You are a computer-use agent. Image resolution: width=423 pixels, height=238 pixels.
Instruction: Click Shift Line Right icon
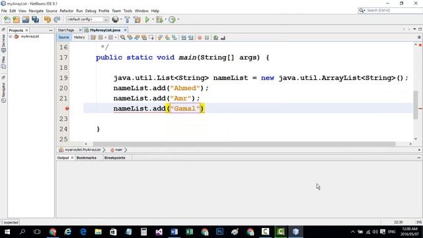pos(191,38)
